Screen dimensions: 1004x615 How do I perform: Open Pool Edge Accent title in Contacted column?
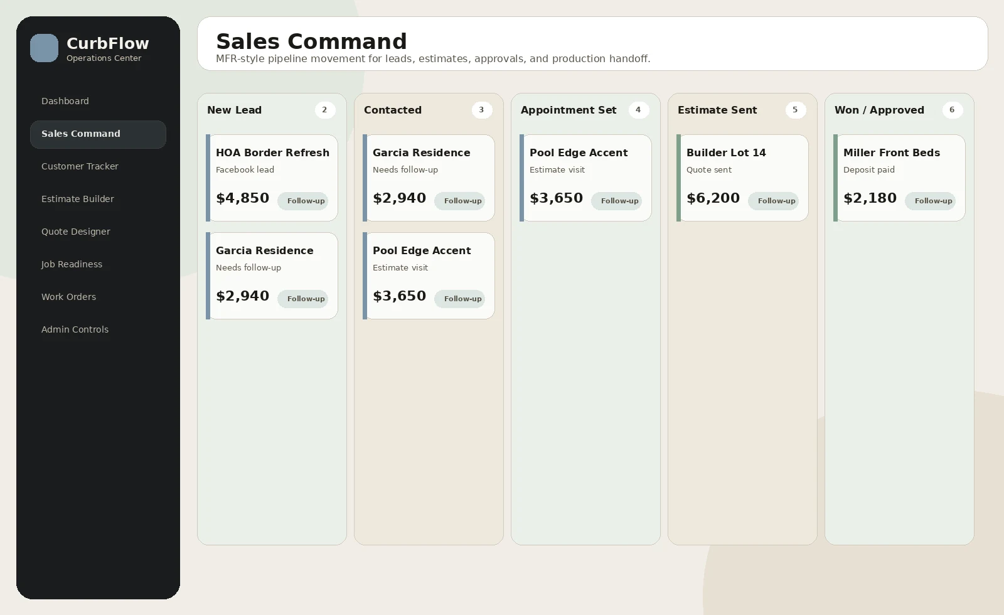point(422,250)
